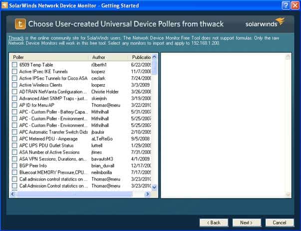This screenshot has width=301, height=231.
Task: Click the horizontal scroll right arrow
Action: [147, 194]
